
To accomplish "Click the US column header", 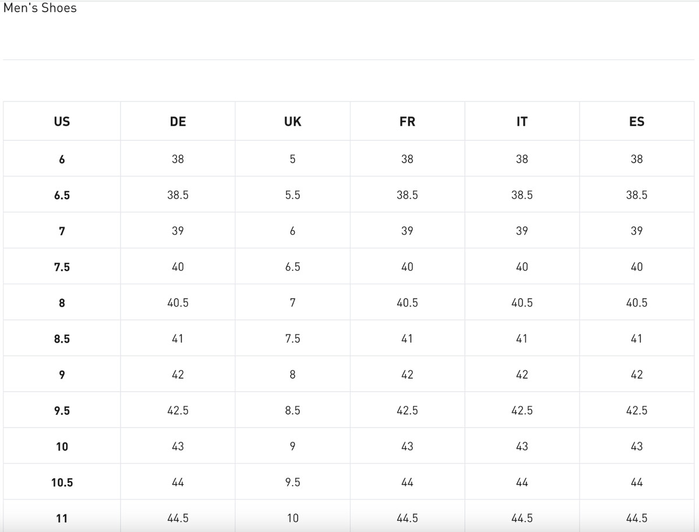I will (62, 122).
